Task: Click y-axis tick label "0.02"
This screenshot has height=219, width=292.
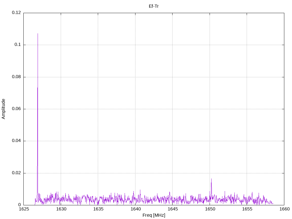Action: point(16,173)
